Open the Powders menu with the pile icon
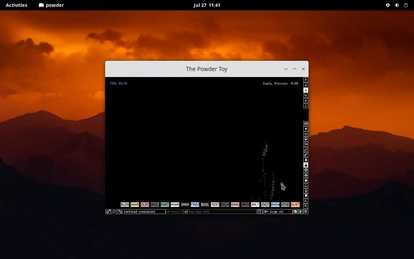The width and height of the screenshot is (414, 259). pos(306,165)
